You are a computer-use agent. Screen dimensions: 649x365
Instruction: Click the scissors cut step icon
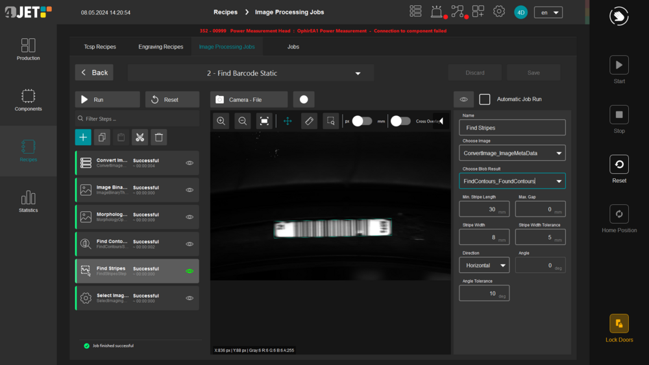tap(140, 137)
